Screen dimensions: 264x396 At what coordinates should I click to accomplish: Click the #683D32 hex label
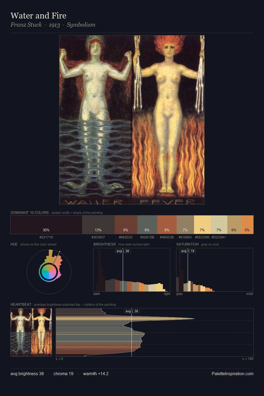pyautogui.click(x=126, y=237)
